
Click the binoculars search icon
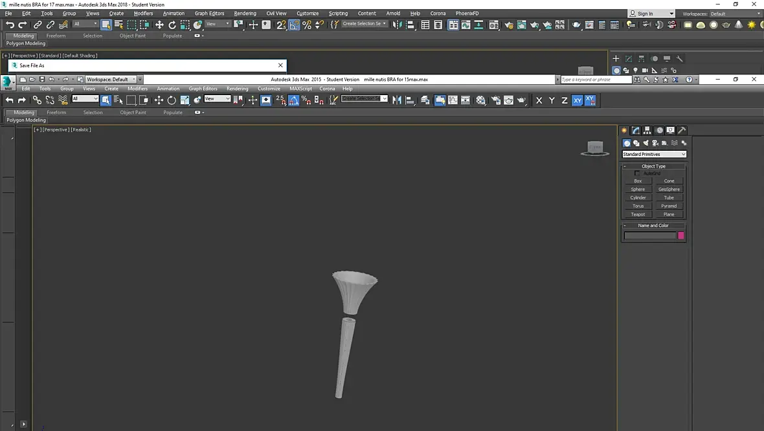[637, 80]
